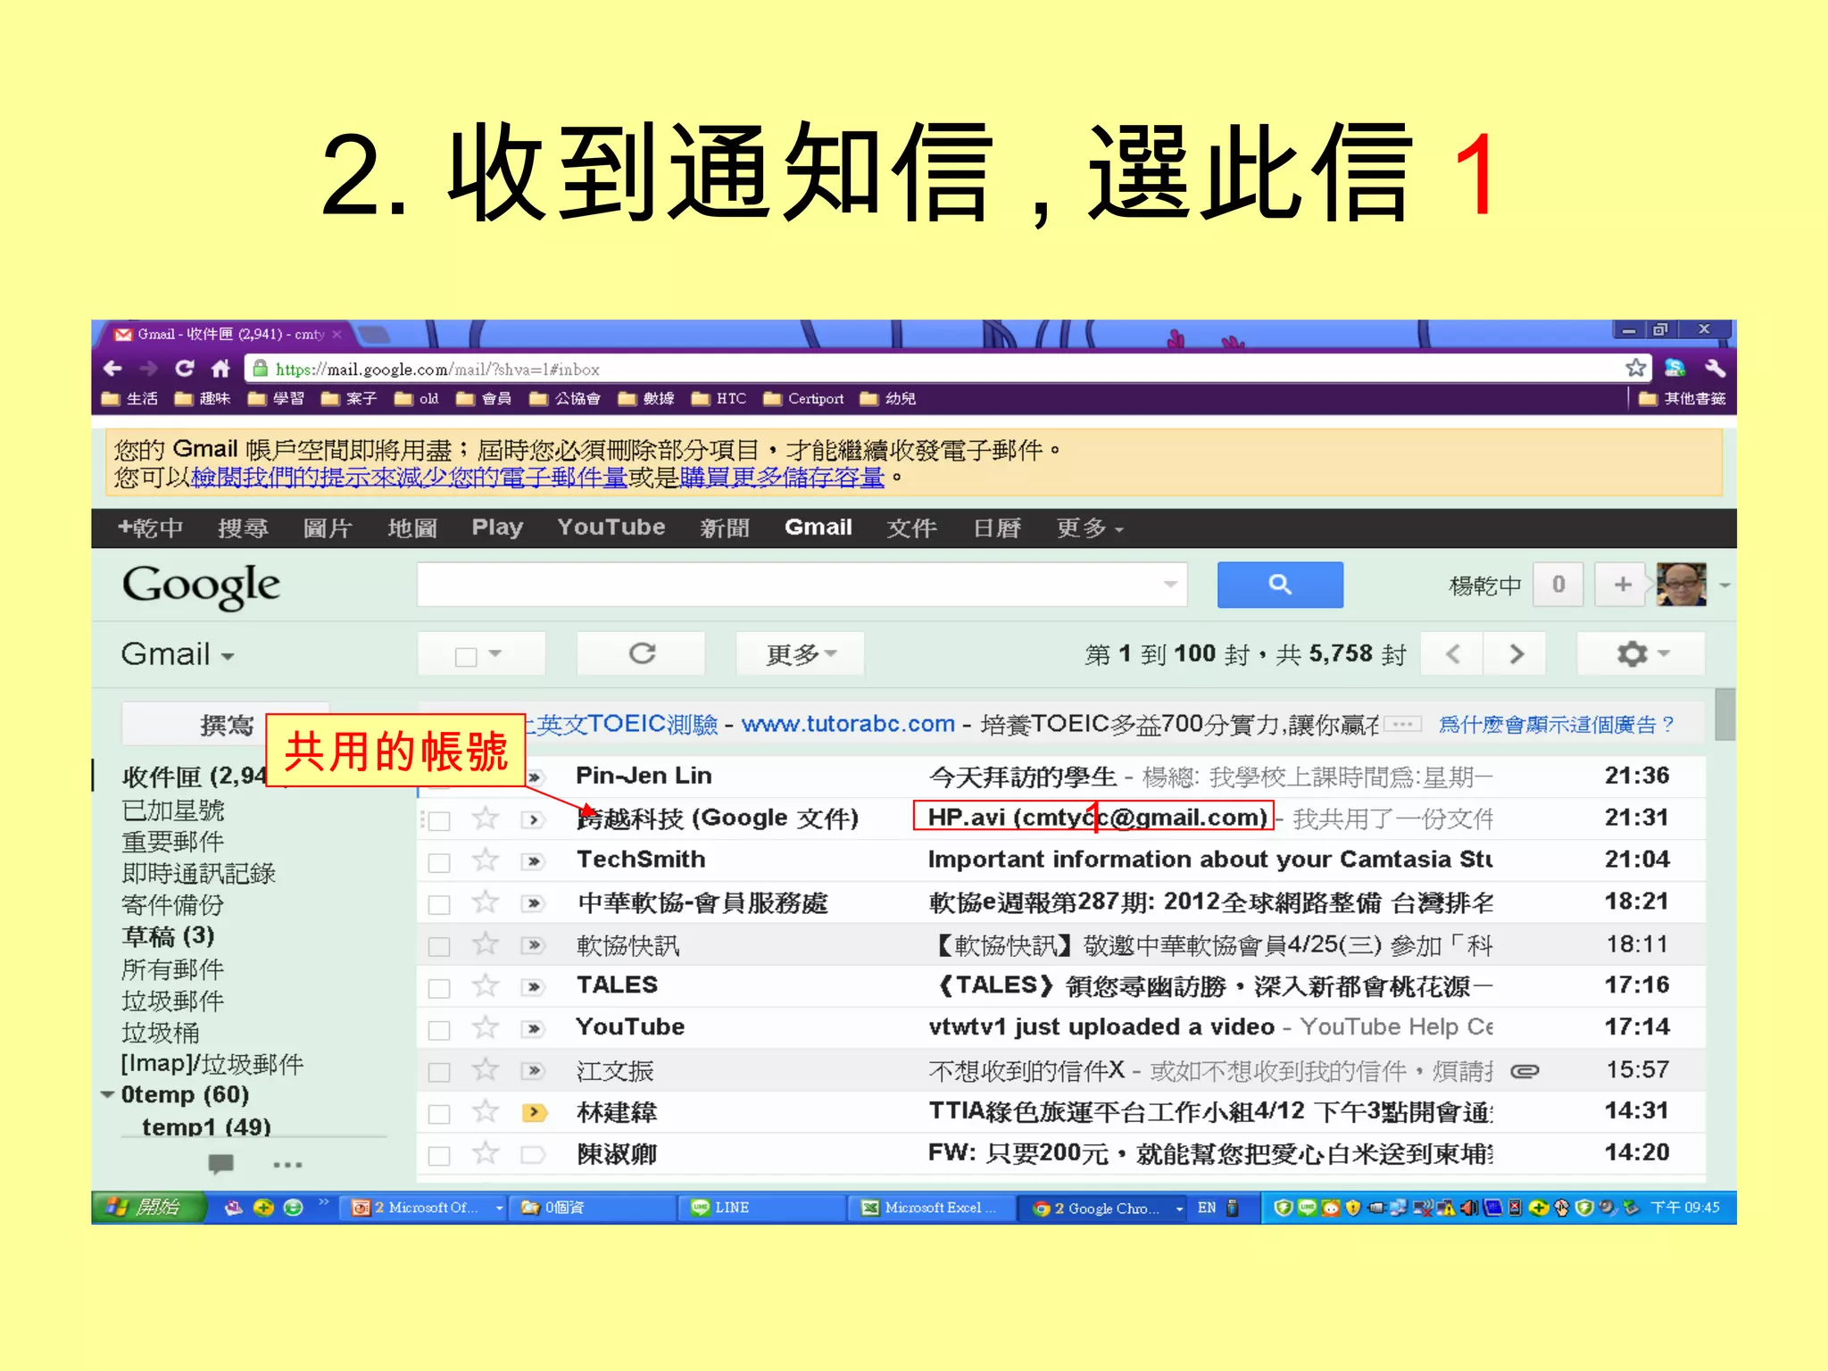Tick checkbox for 陳淑卿 email
Image resolution: width=1828 pixels, height=1371 pixels.
[x=438, y=1156]
